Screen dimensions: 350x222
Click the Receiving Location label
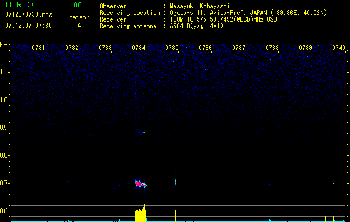pyautogui.click(x=130, y=13)
